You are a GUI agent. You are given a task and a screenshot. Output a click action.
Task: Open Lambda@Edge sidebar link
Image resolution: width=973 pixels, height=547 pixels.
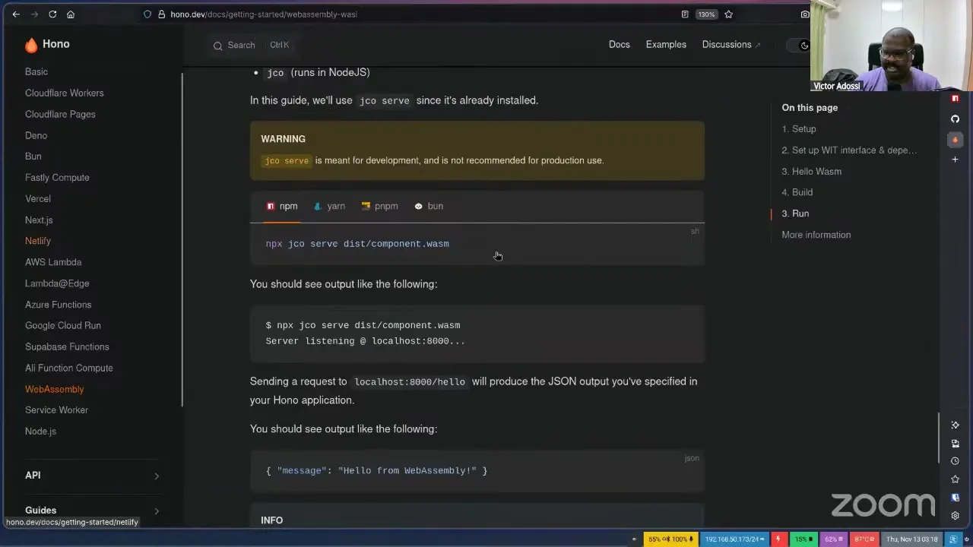coord(57,283)
